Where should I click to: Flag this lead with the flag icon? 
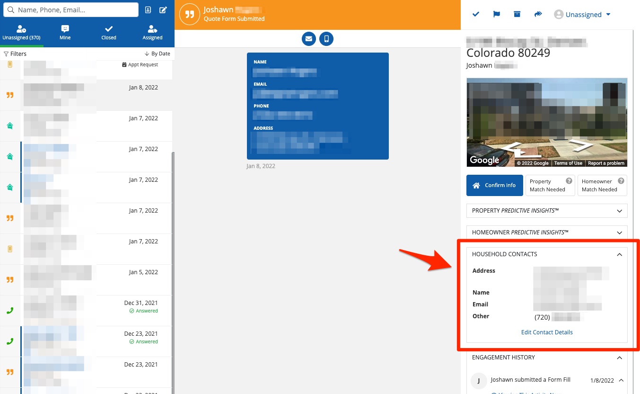point(497,14)
